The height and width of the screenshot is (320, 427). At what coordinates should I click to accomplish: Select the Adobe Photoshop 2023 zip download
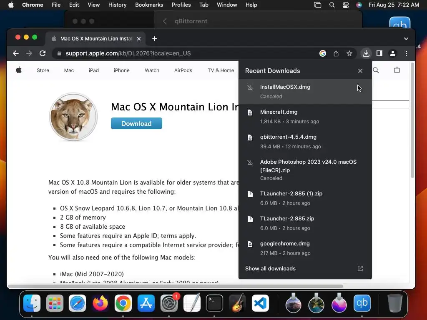tap(305, 170)
